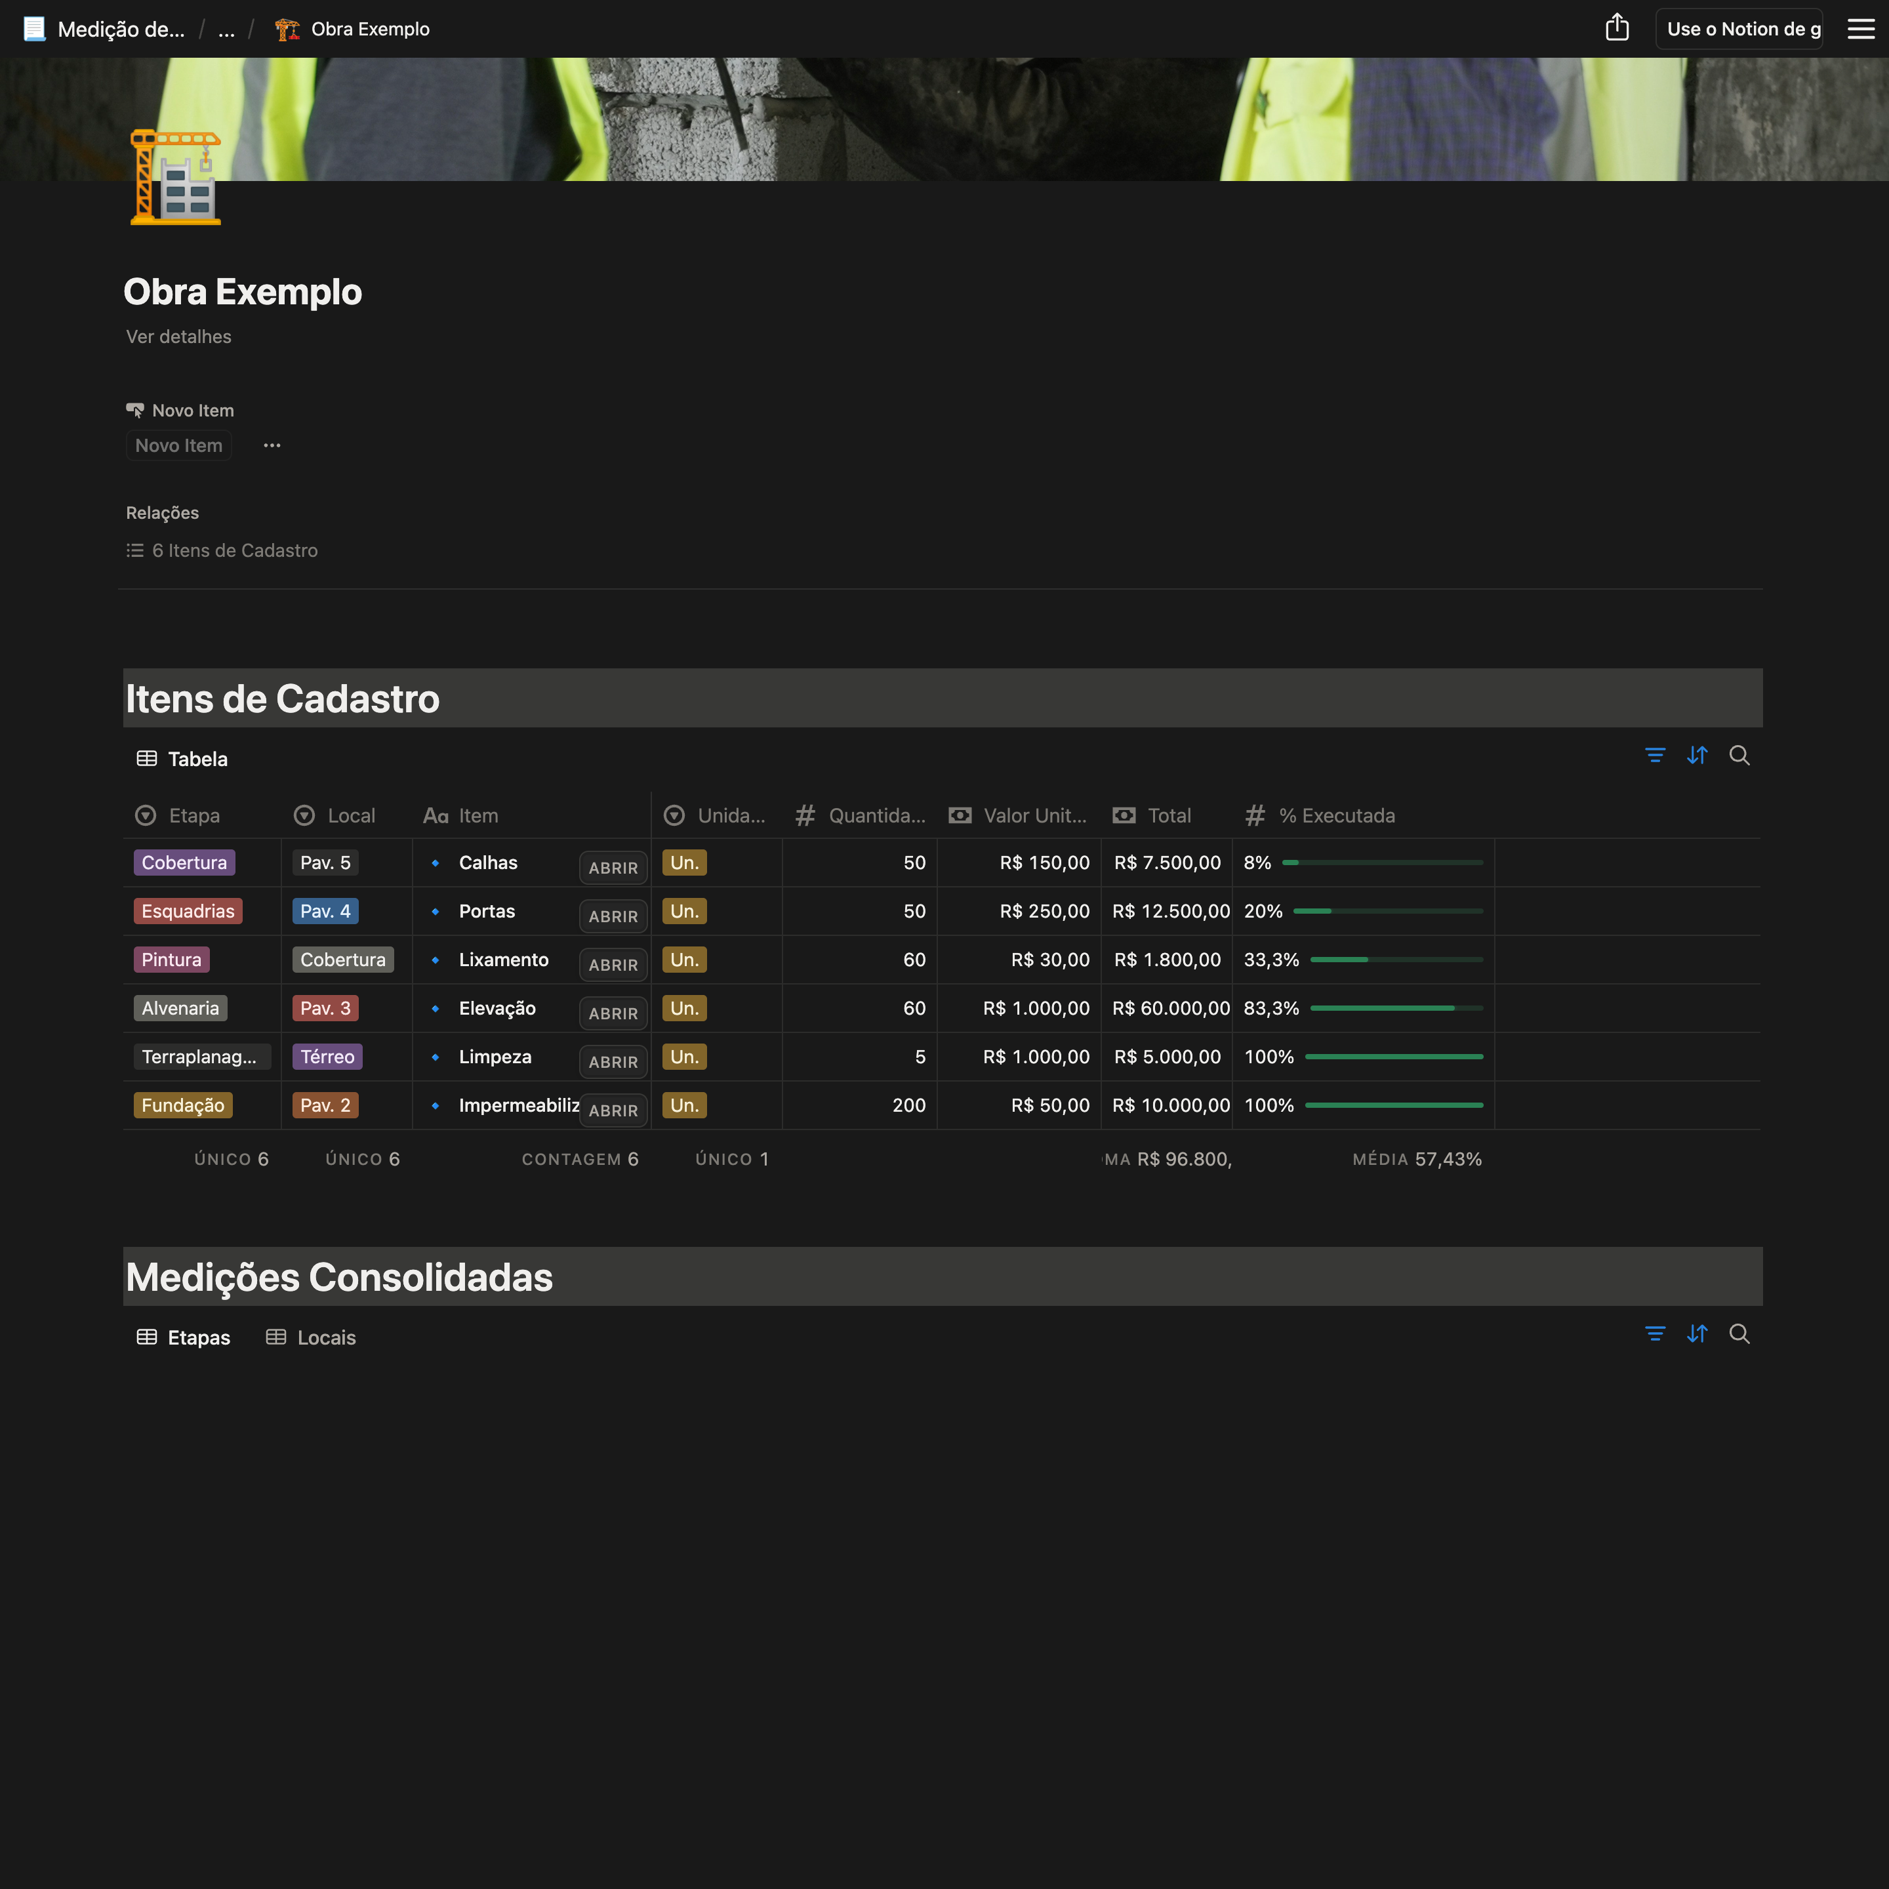
Task: Click the sort icon for Itens de Cadastro
Action: coord(1696,756)
